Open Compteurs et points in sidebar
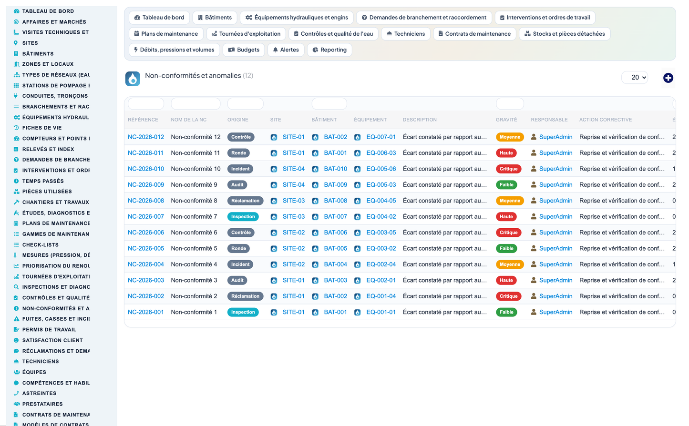The image size is (689, 426). [56, 139]
